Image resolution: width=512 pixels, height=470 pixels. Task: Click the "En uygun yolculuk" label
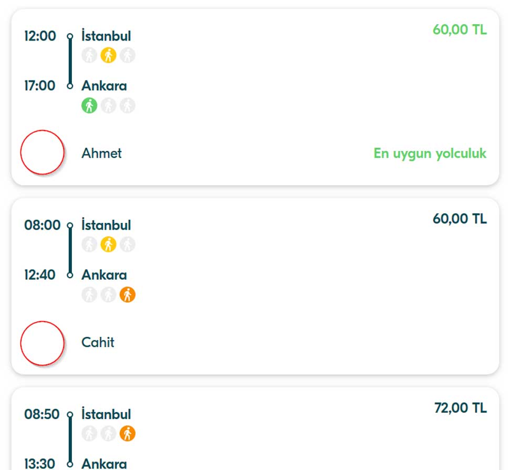pyautogui.click(x=430, y=154)
